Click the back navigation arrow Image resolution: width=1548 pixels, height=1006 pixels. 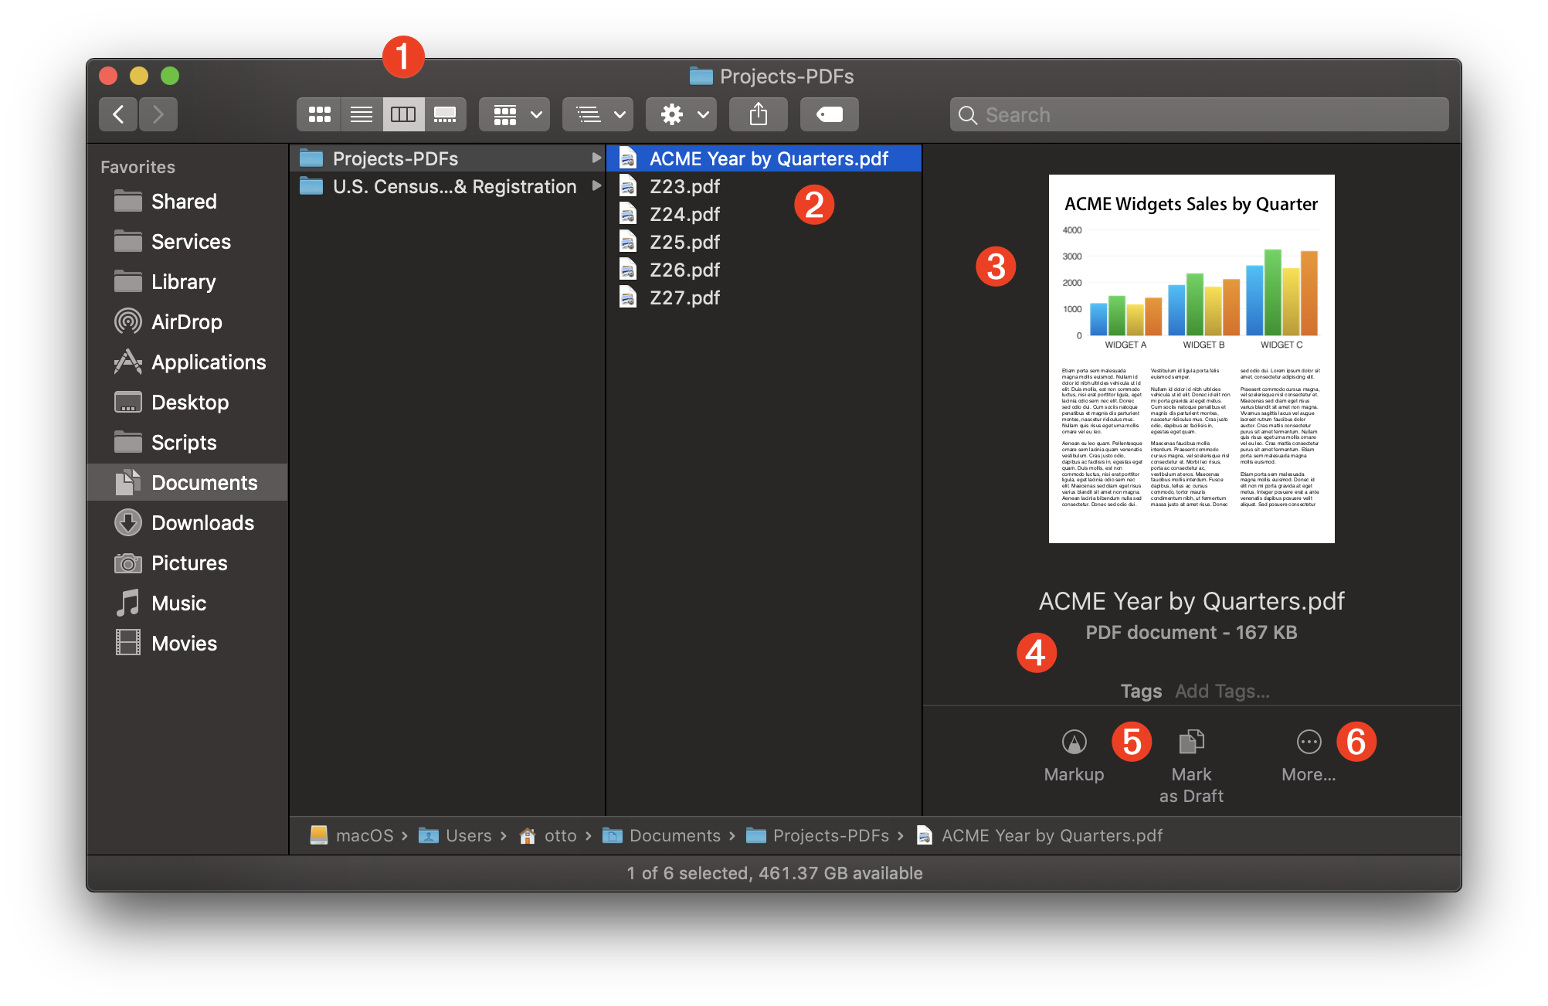tap(117, 114)
